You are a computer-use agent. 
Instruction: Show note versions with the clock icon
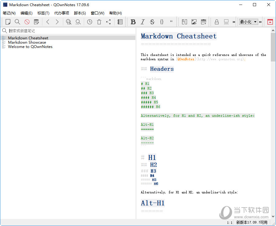90,22
